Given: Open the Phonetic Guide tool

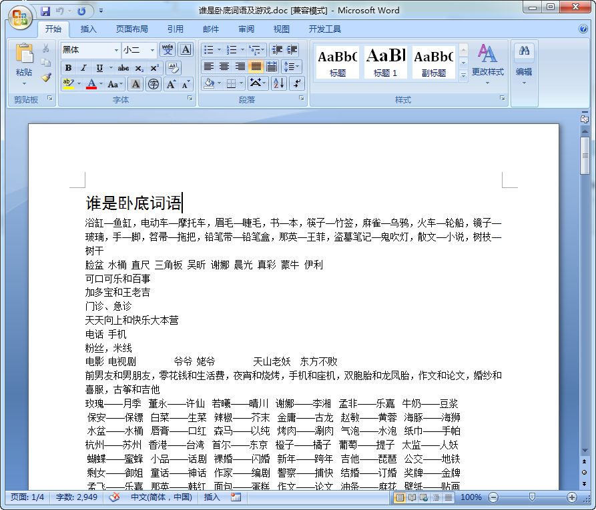Looking at the screenshot, I should 167,50.
